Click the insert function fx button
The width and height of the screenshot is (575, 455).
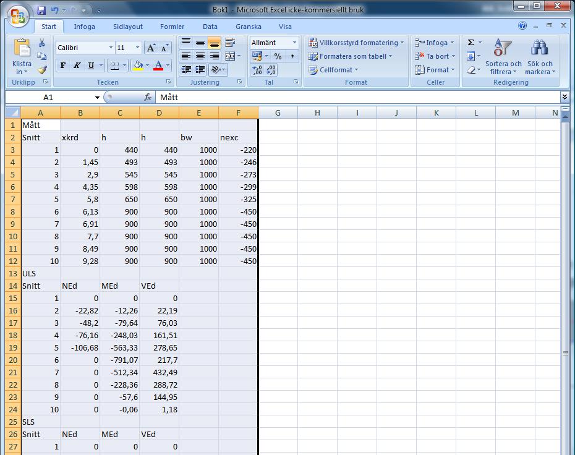tap(147, 97)
